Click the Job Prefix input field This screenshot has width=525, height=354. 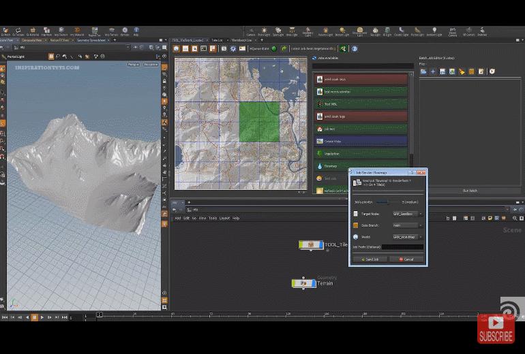point(402,247)
